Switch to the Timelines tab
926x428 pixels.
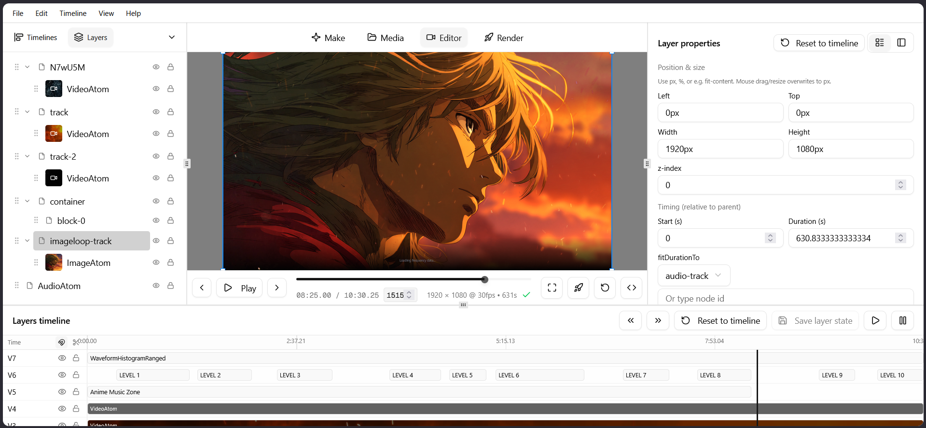pos(36,37)
